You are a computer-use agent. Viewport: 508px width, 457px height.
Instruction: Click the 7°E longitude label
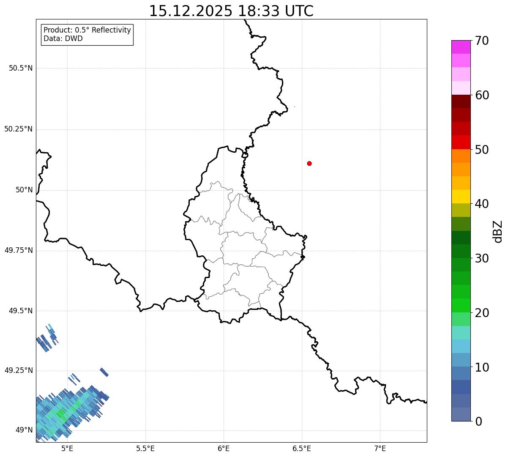tap(380, 448)
